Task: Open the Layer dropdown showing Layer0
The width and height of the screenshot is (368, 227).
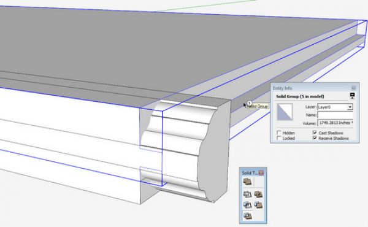Action: [x=335, y=107]
